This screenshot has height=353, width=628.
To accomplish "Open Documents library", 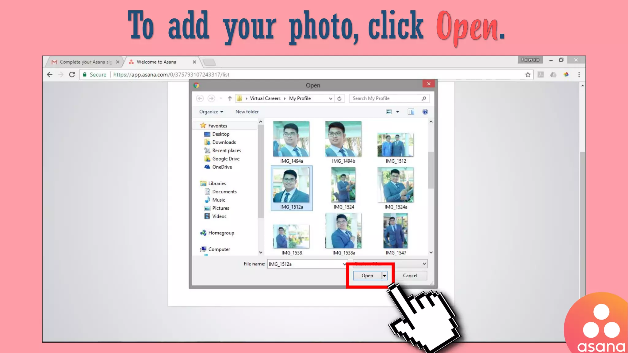I will coord(224,192).
